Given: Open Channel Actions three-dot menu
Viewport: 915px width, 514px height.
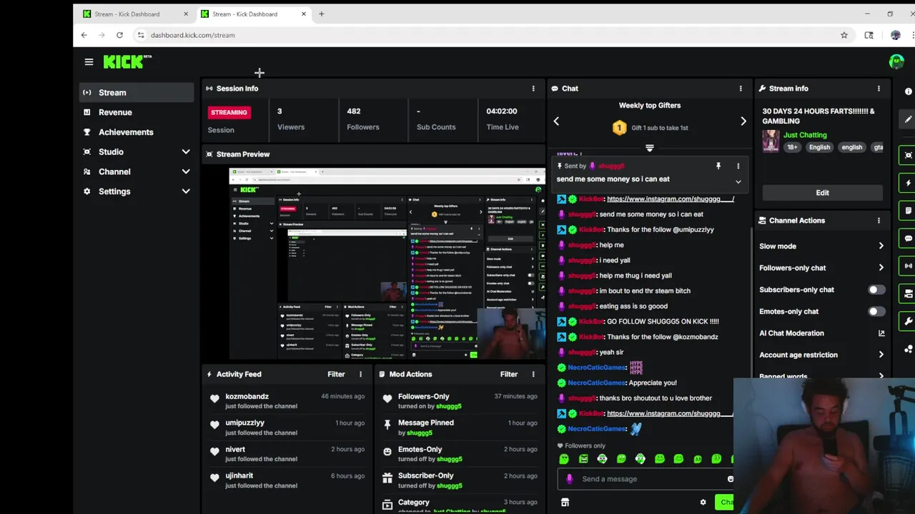Looking at the screenshot, I should (879, 221).
